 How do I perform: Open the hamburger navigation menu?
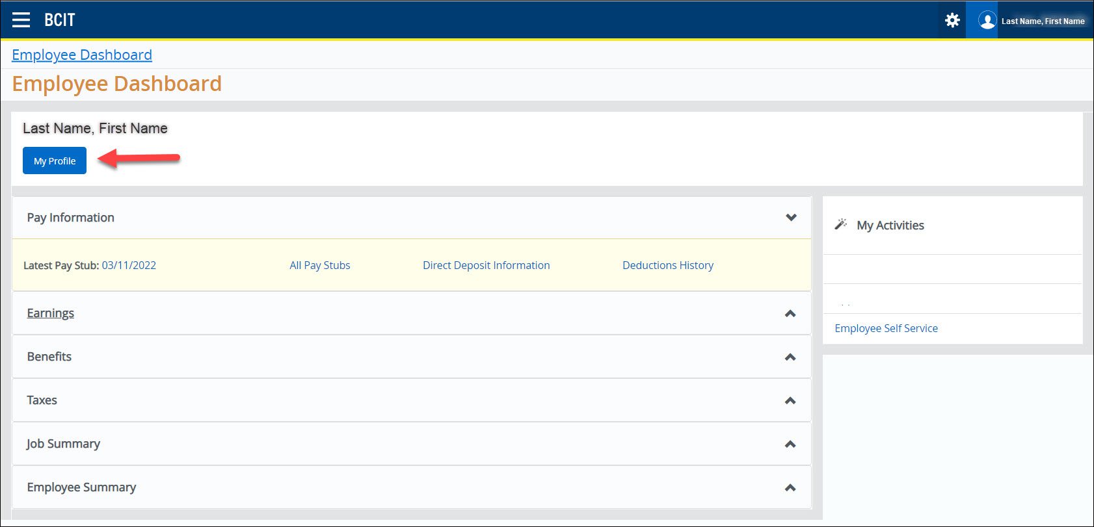21,20
